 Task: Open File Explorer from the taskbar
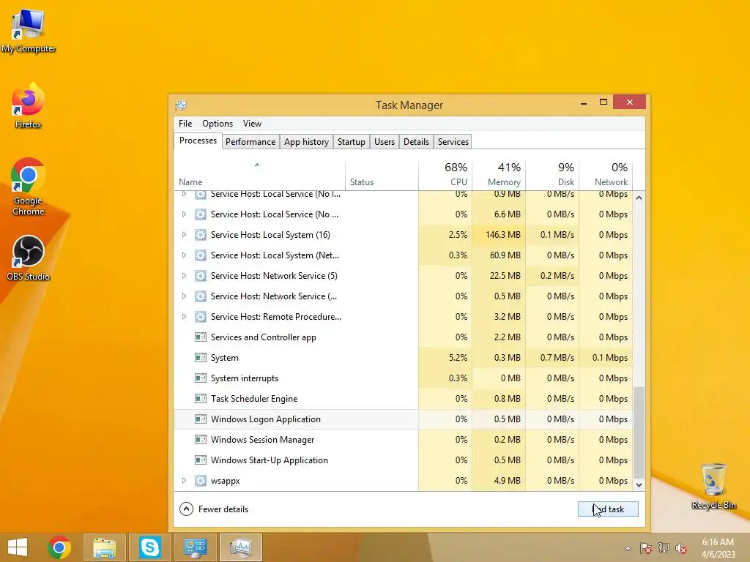click(x=104, y=547)
